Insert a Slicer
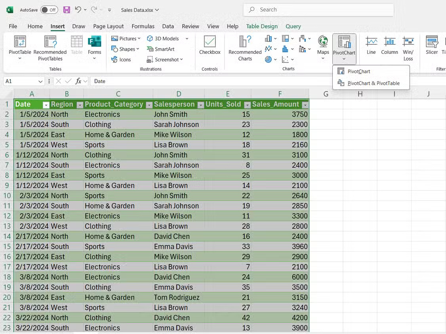The height and width of the screenshot is (334, 446). 432,46
